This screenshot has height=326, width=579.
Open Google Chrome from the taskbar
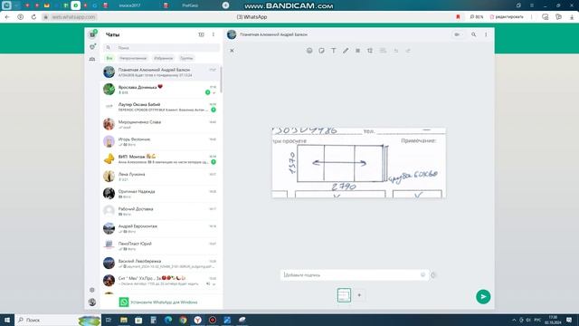point(183,320)
